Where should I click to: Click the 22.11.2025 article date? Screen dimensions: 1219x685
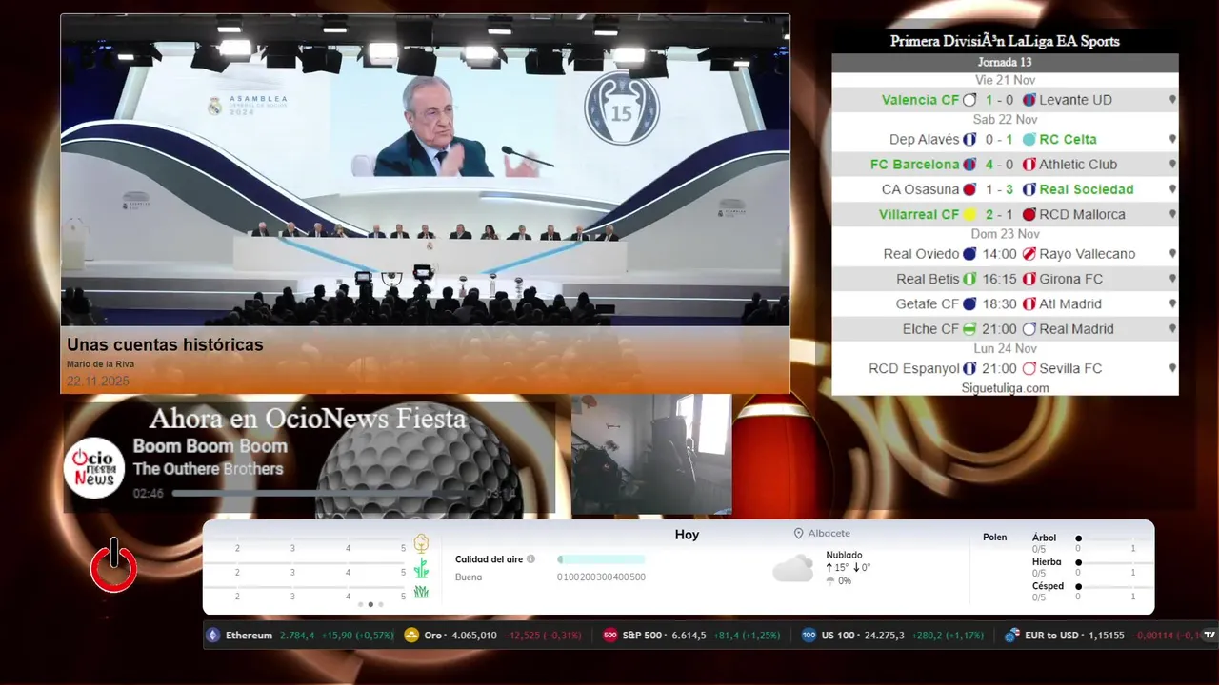(98, 382)
